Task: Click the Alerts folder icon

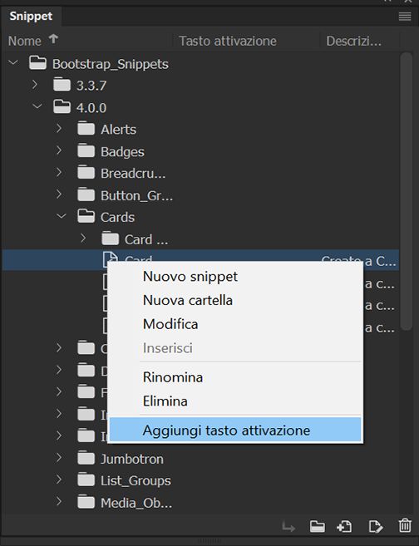Action: click(86, 129)
